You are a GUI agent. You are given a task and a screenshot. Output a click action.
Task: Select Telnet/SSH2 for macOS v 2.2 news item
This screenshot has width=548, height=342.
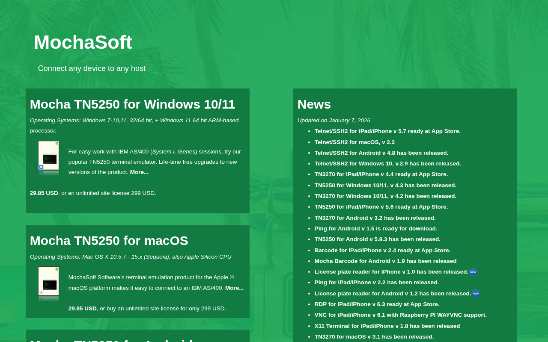pyautogui.click(x=354, y=142)
